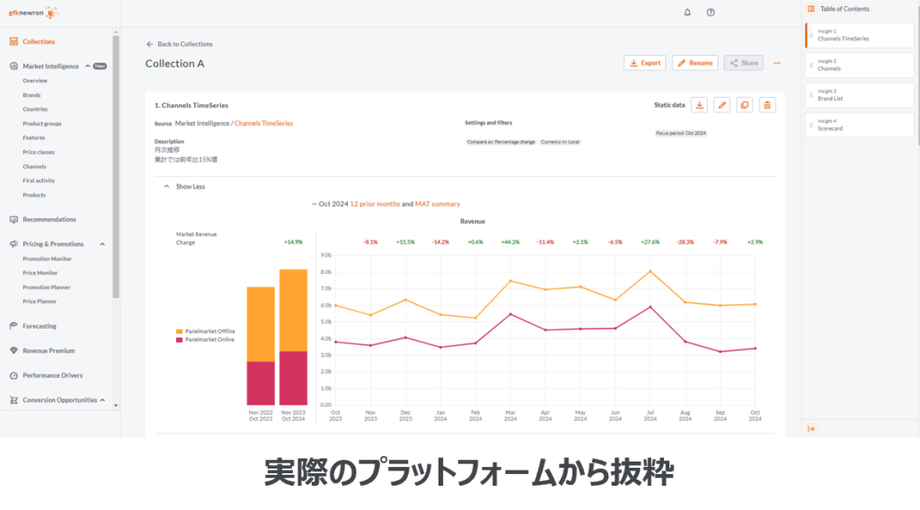Click the sidebar vertical scrollbar
Image resolution: width=920 pixels, height=510 pixels.
click(x=116, y=167)
